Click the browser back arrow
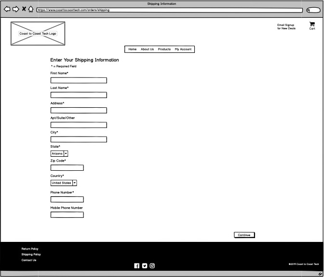 click(x=7, y=9)
